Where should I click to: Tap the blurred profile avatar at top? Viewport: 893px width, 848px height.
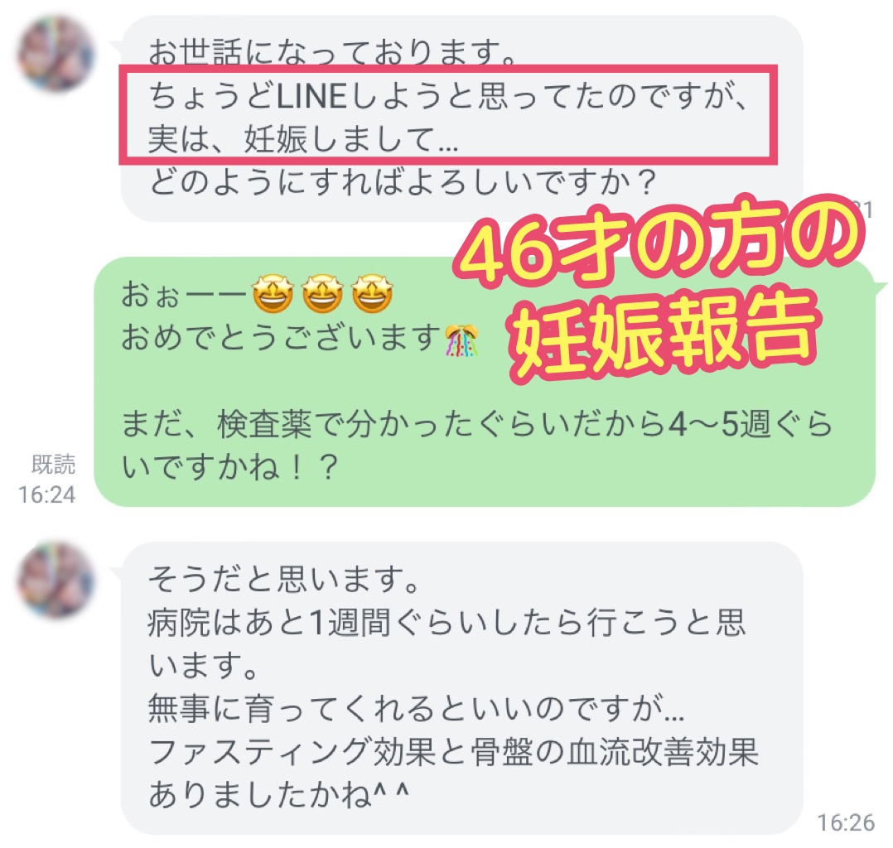coord(56,54)
